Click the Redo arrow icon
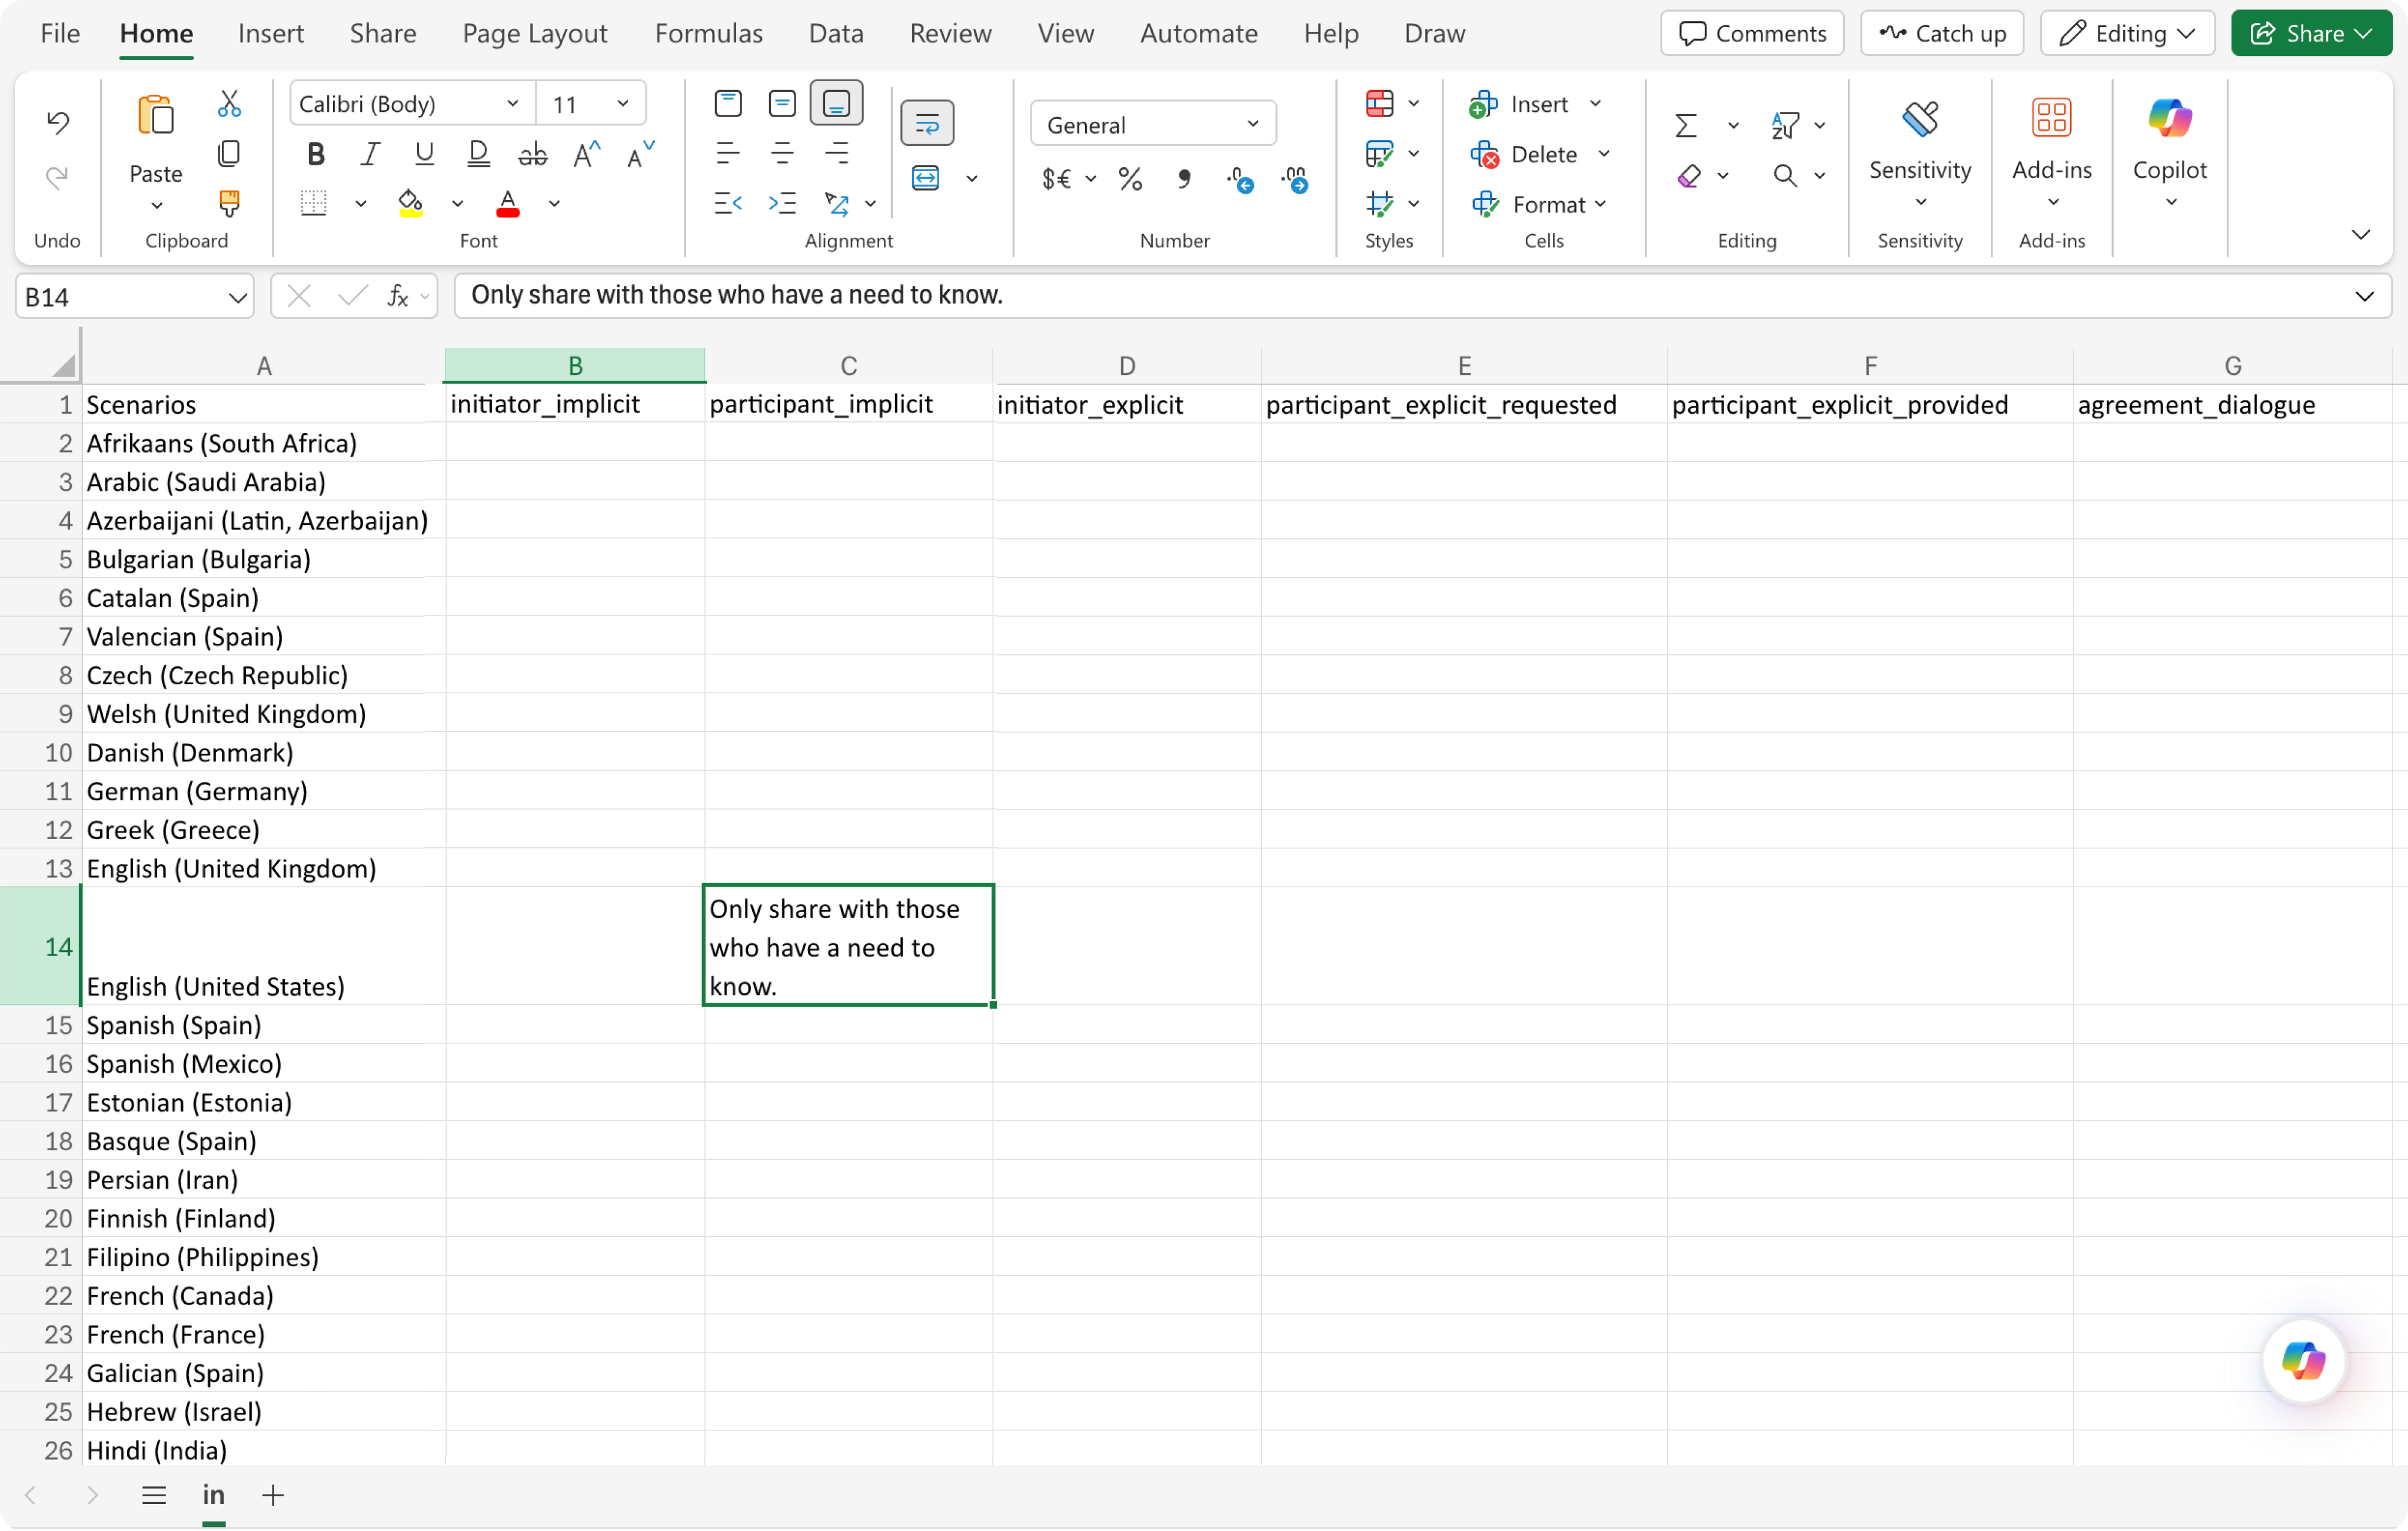This screenshot has height=1531, width=2408. [x=58, y=177]
